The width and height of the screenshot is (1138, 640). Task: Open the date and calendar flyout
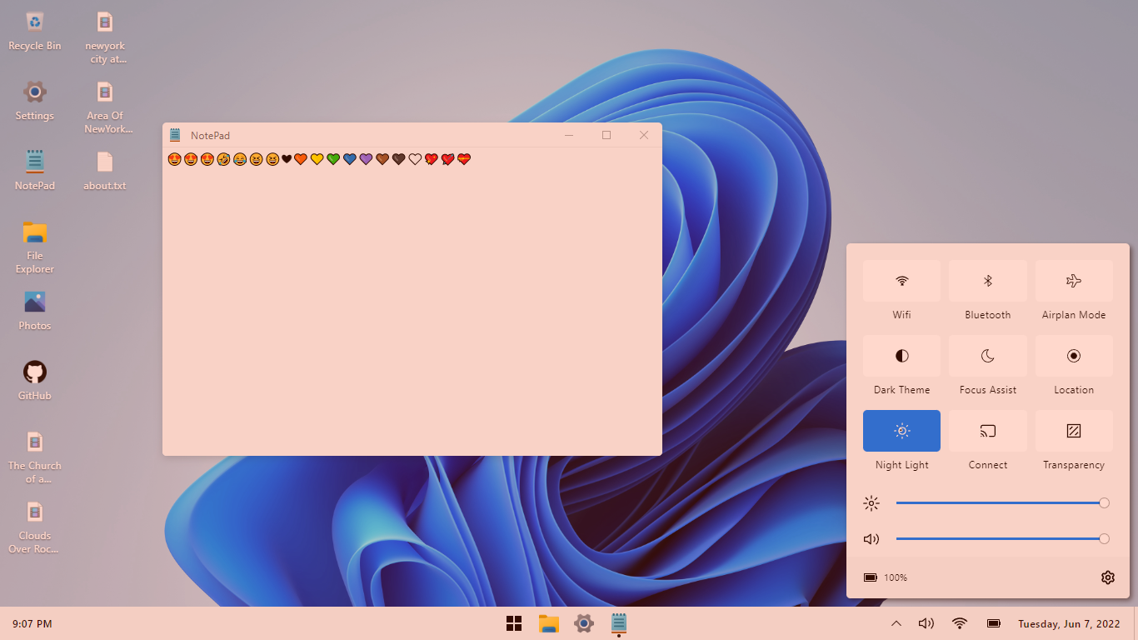click(x=1068, y=623)
